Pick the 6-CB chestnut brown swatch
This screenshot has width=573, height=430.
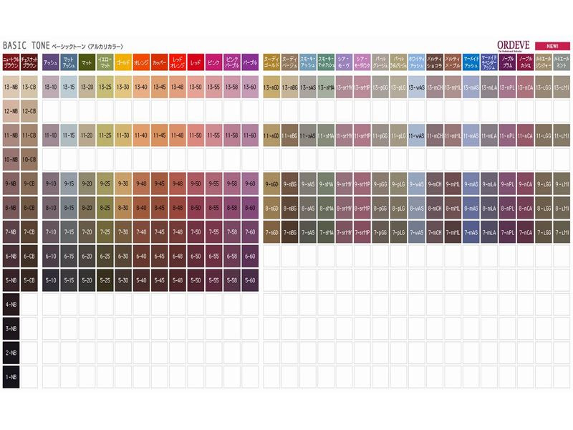[29, 256]
